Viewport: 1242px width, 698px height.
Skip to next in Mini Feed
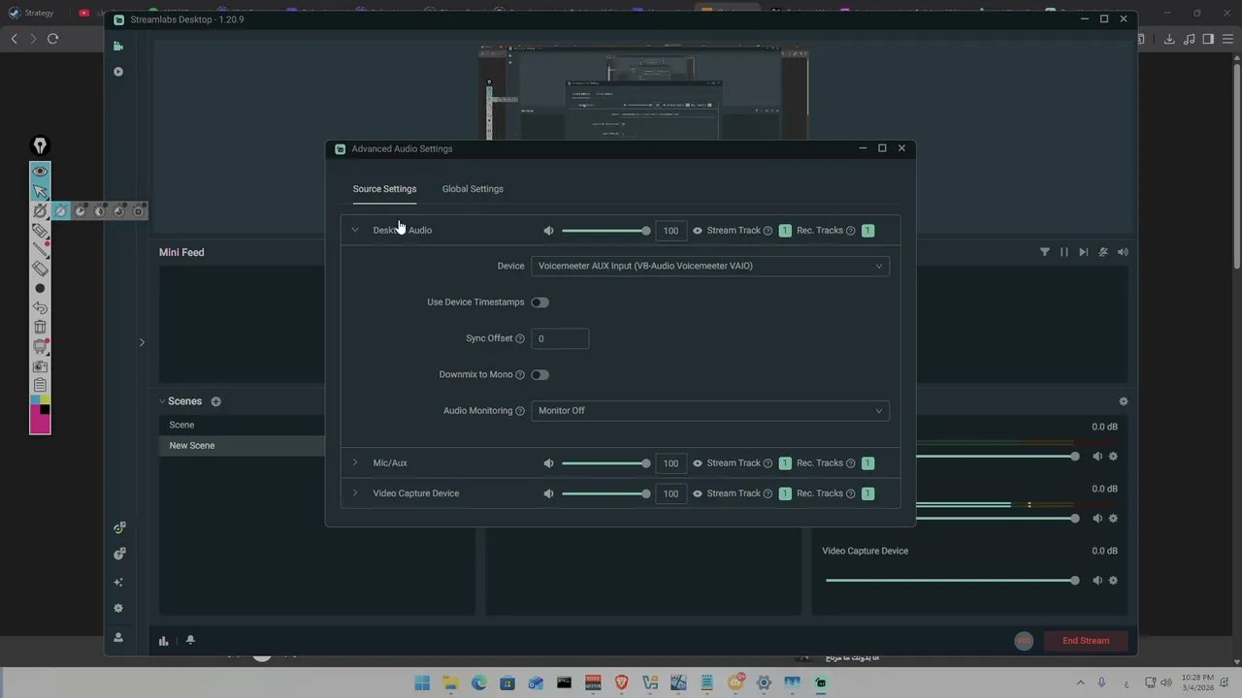1084,252
